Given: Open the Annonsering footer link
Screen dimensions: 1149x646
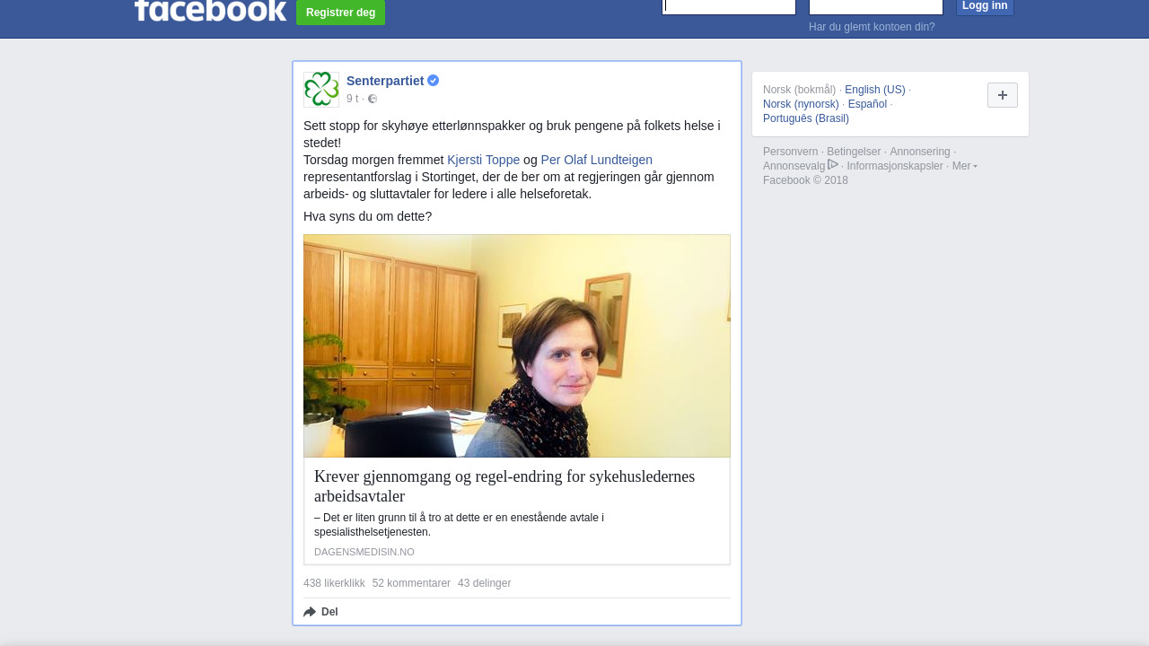Looking at the screenshot, I should point(920,152).
